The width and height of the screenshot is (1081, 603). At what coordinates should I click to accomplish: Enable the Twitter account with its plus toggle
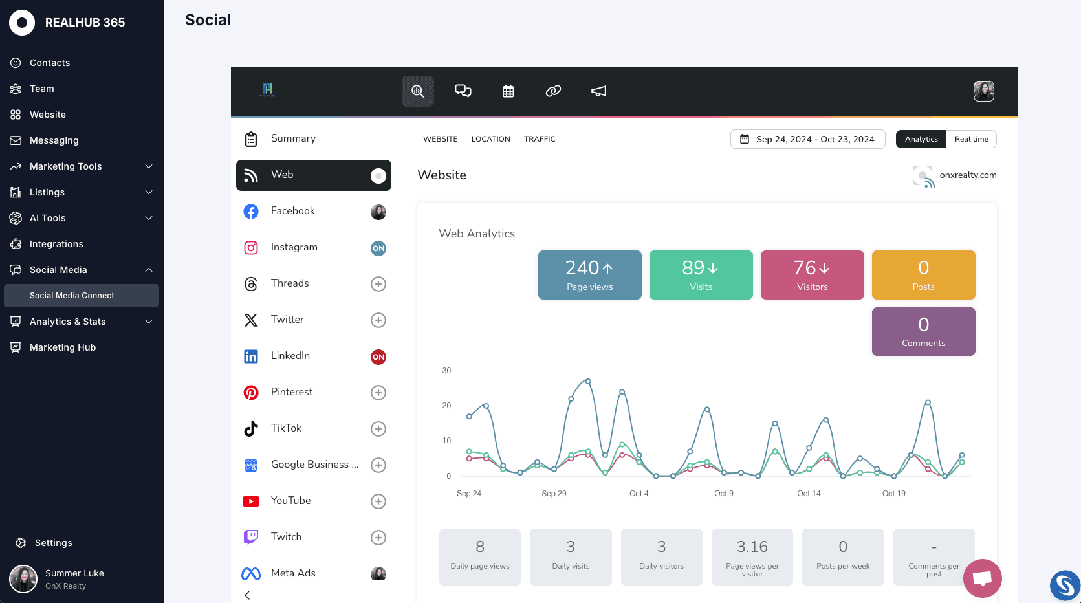[378, 320]
